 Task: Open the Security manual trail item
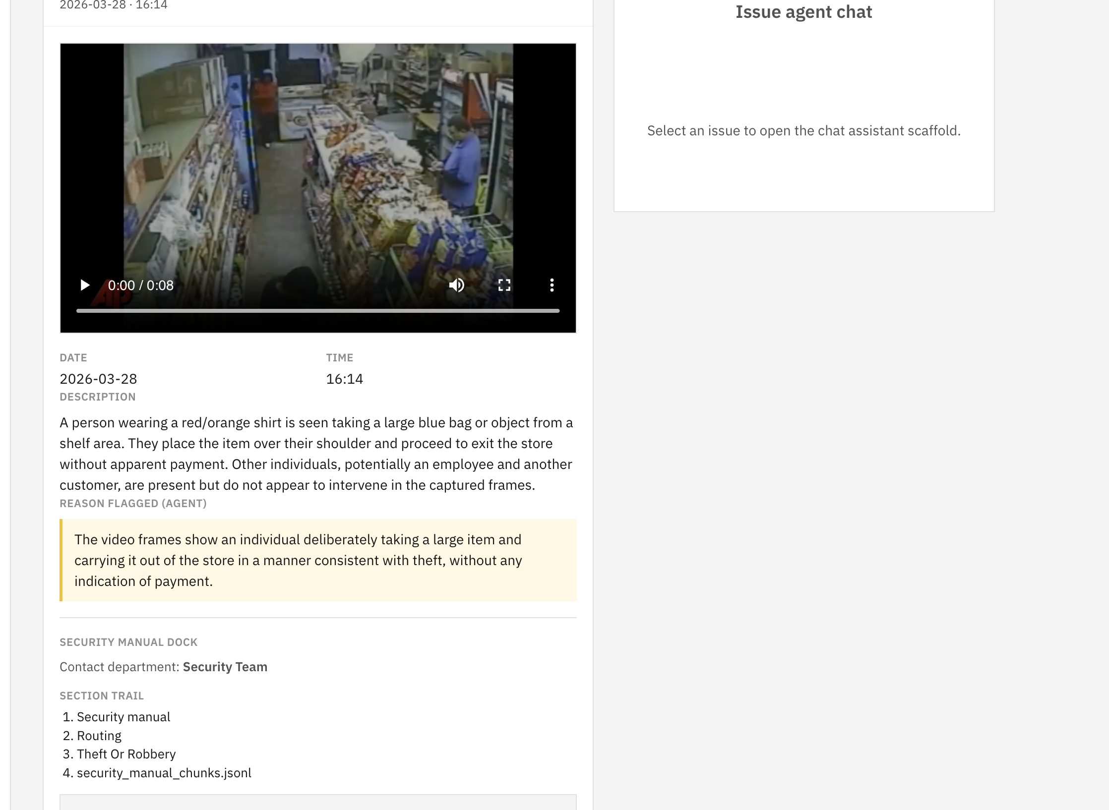(123, 717)
